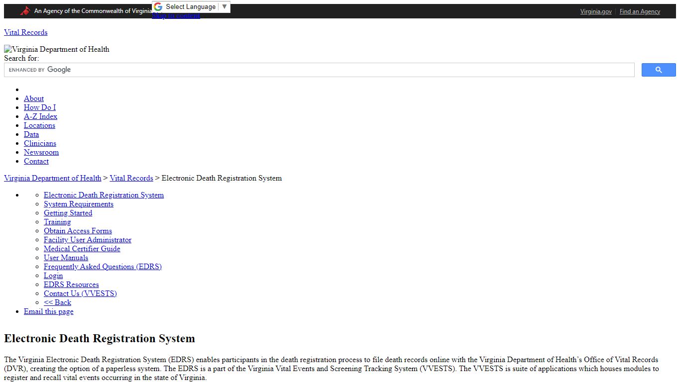The height and width of the screenshot is (382, 680).
Task: Open Vital Records link at page top
Action: (26, 32)
